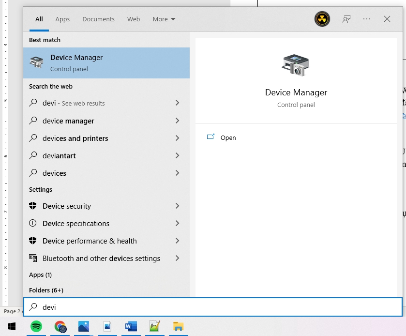Click the search box containing 'devi'

[x=213, y=307]
